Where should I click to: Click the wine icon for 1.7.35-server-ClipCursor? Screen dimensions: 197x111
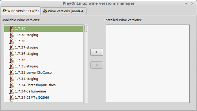(12, 72)
